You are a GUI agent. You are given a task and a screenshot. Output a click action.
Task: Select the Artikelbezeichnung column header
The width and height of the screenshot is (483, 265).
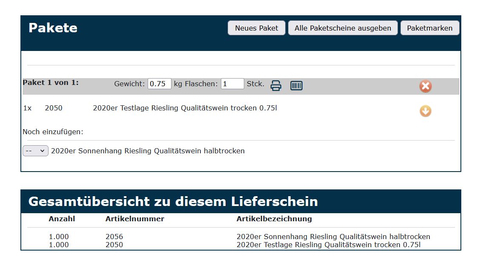click(274, 219)
